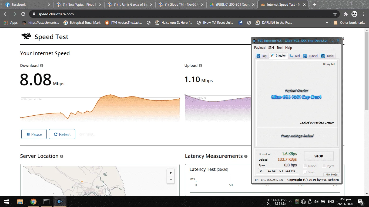Open the [TV] Avatar.The.Last... bookmark
The width and height of the screenshot is (369, 207).
coord(123,23)
